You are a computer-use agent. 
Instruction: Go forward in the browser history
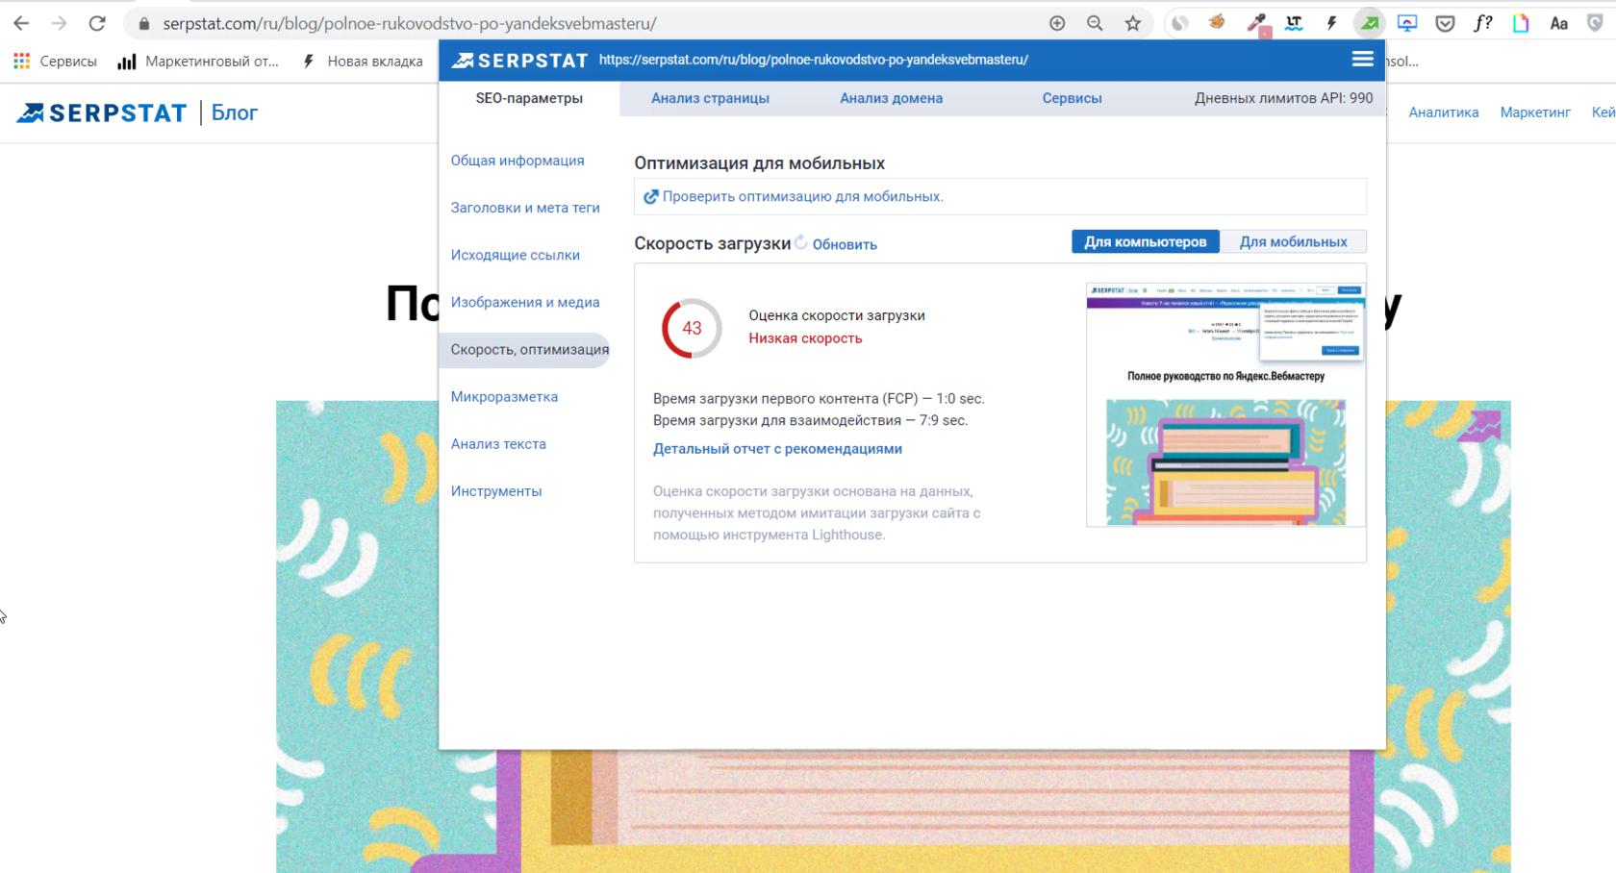[x=60, y=23]
